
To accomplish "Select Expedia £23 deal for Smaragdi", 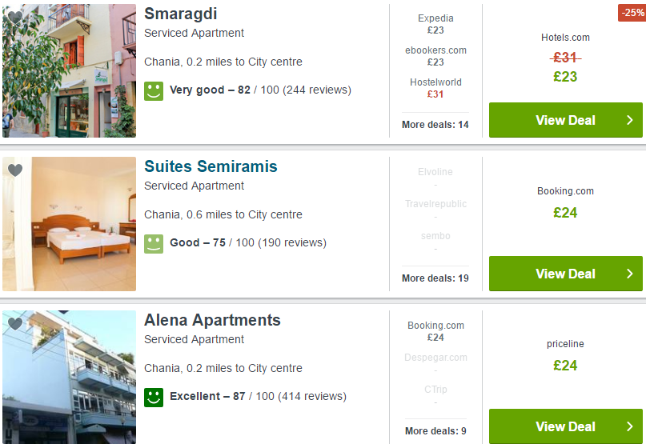I will tap(435, 24).
